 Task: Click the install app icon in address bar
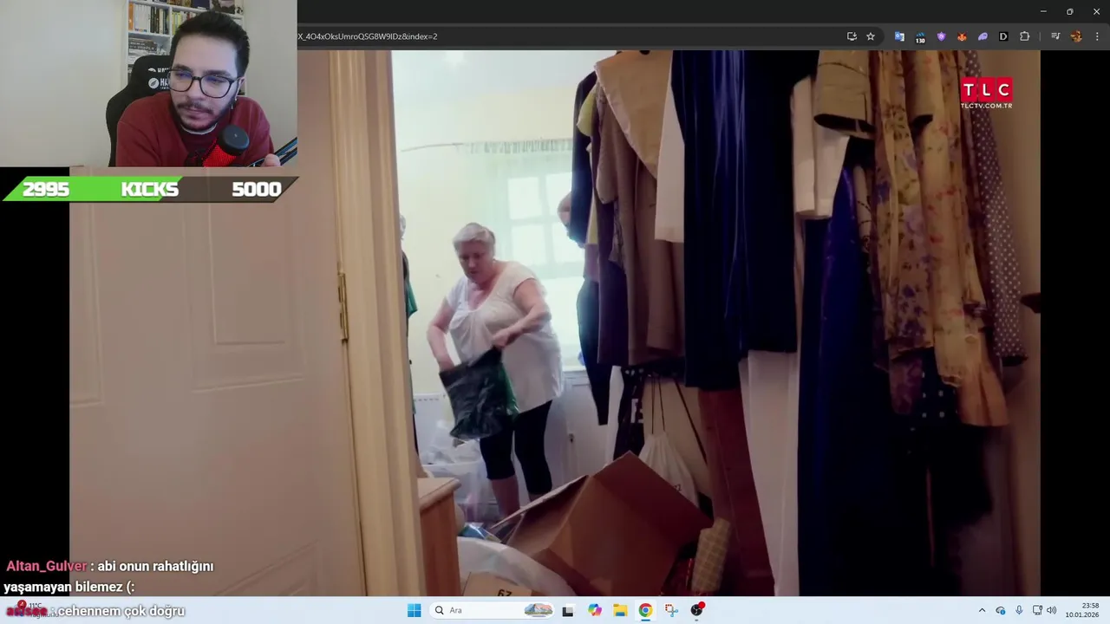[x=852, y=36]
